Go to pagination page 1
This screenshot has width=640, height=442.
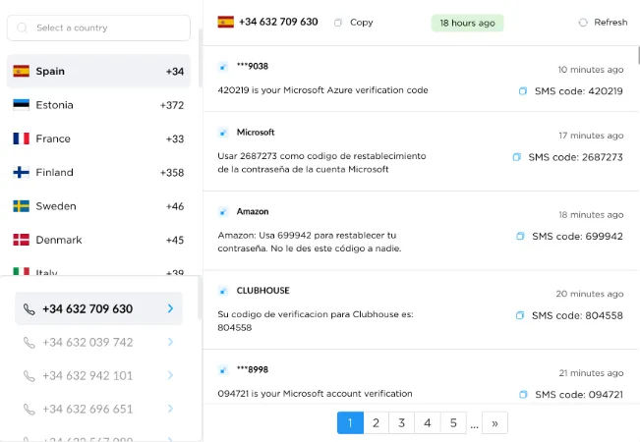click(x=350, y=422)
